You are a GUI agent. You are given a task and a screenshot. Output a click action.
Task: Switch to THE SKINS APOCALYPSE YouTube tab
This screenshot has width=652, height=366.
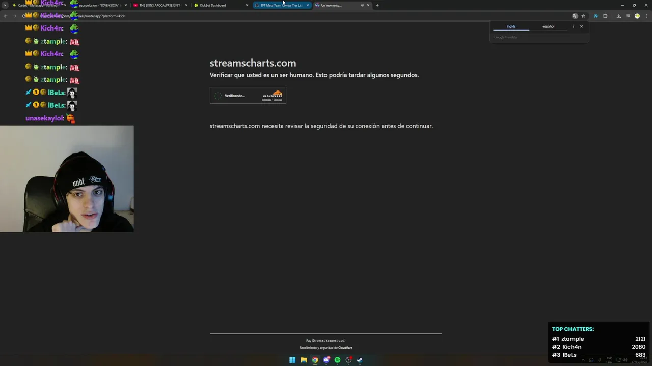point(159,5)
